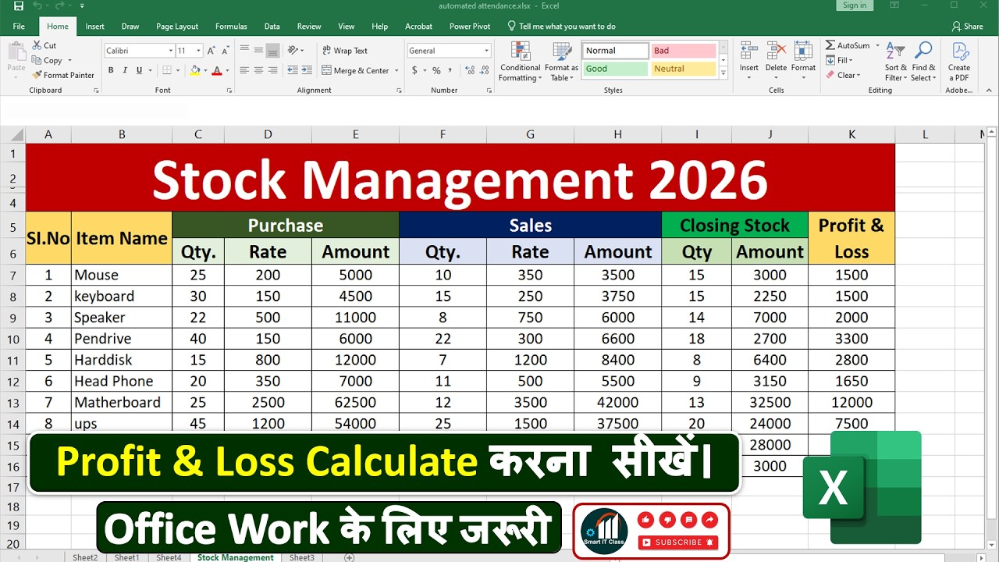Screen dimensions: 999x562
Task: Click the AutoSum sigma icon
Action: 830,45
